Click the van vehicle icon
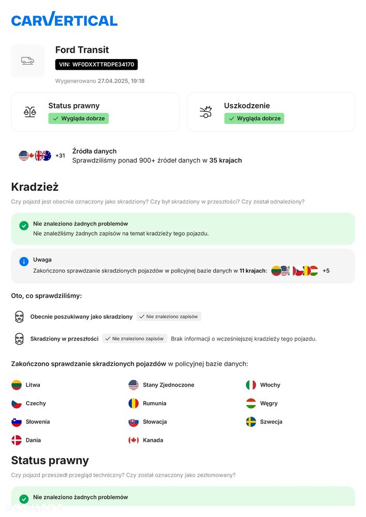 tap(27, 61)
